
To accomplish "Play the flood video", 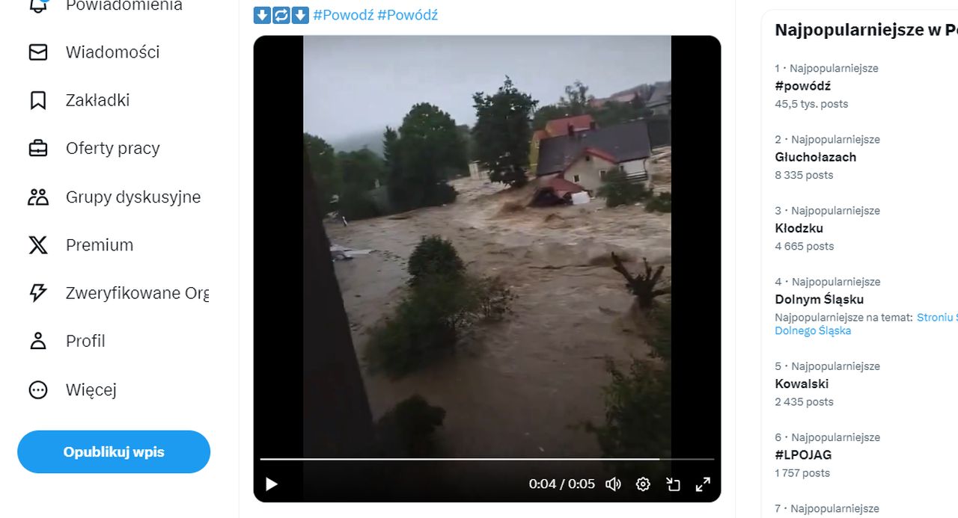I will point(272,484).
